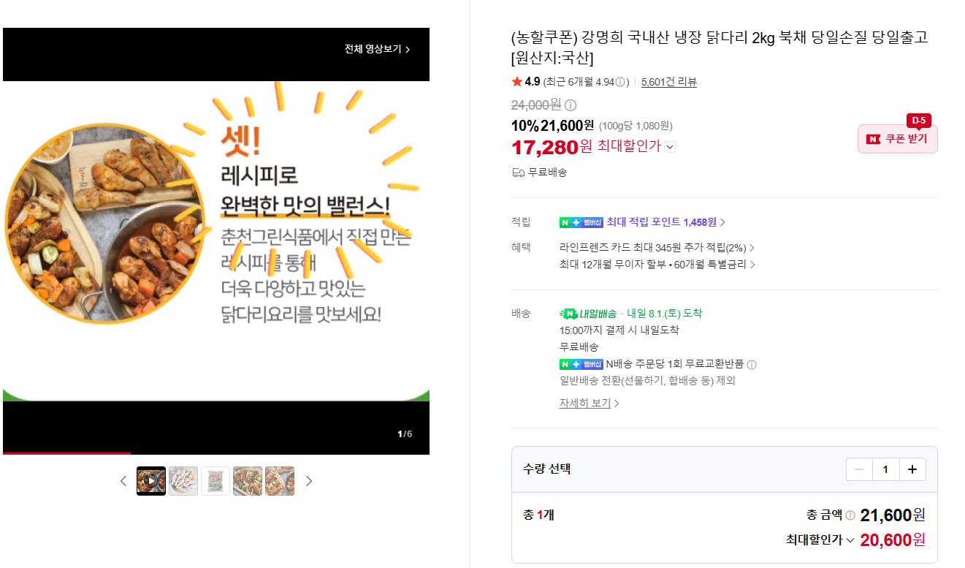965x568 pixels.
Task: Select the packaged product third thumbnail
Action: [x=215, y=481]
